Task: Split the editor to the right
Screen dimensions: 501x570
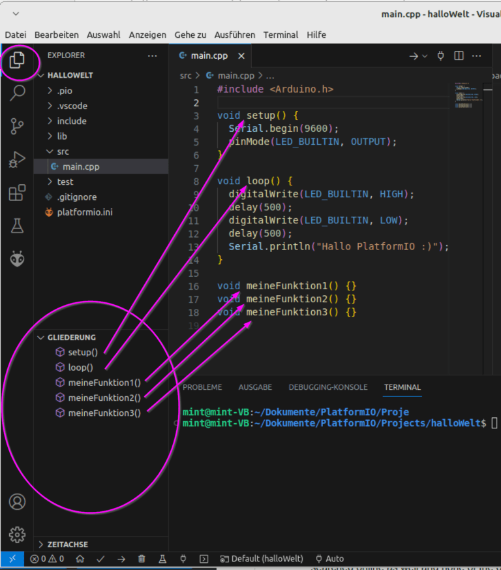Action: [x=459, y=56]
